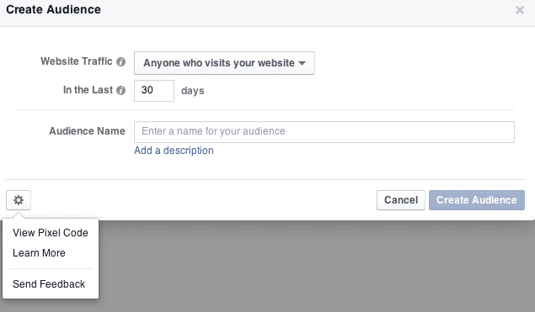Click the days unit text
This screenshot has height=312, width=535.
(192, 91)
